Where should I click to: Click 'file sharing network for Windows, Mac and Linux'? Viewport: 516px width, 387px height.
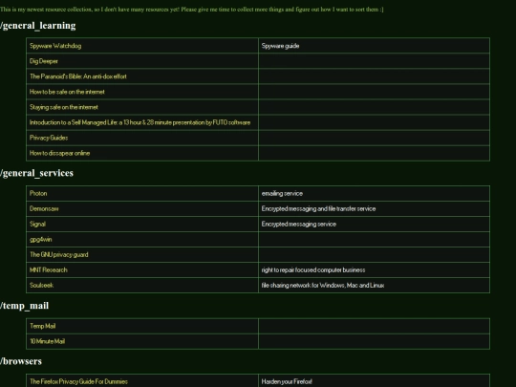click(323, 286)
